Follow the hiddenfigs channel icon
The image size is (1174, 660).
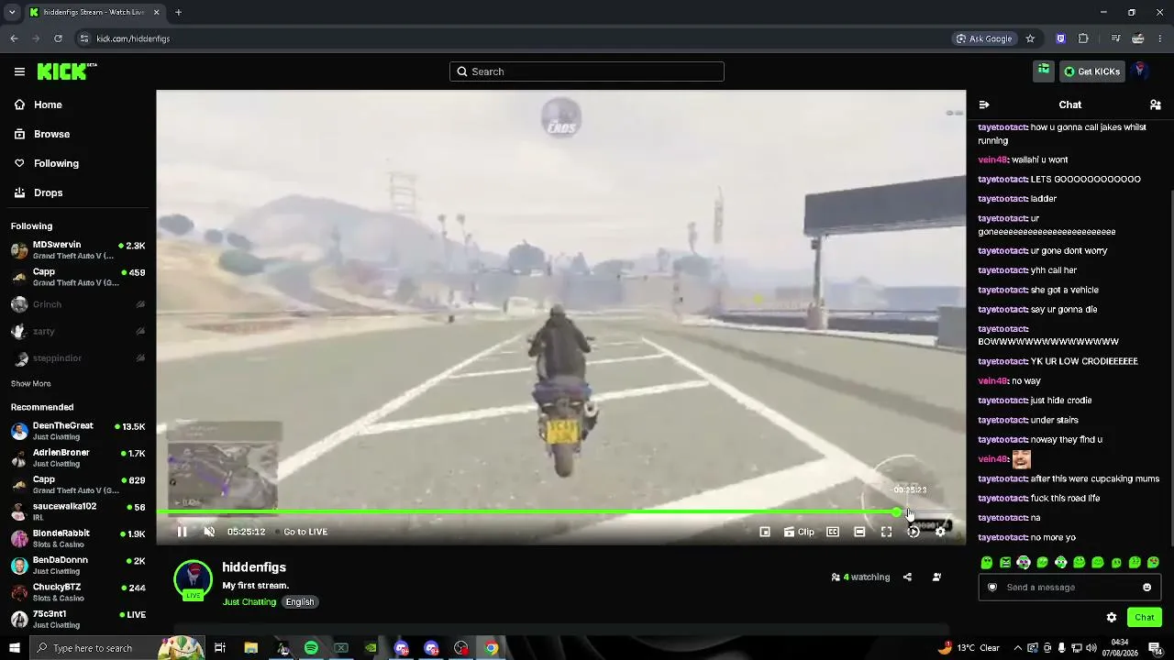(936, 577)
